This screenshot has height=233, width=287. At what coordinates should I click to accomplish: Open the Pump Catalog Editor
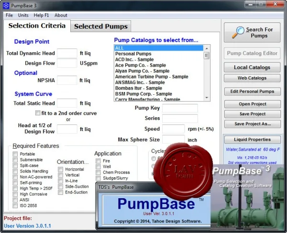click(x=252, y=53)
